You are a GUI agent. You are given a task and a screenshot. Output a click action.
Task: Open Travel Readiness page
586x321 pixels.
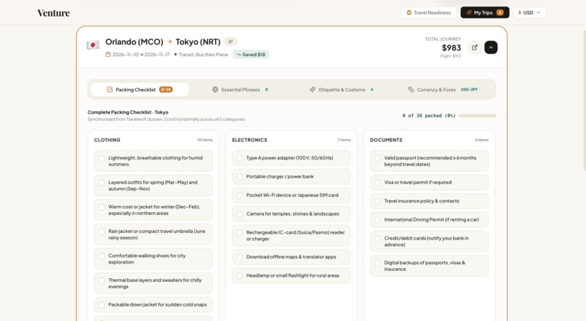click(x=429, y=12)
